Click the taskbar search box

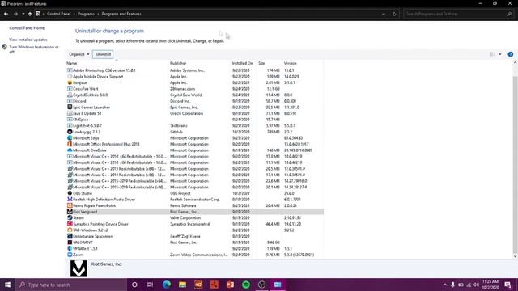coord(71,285)
